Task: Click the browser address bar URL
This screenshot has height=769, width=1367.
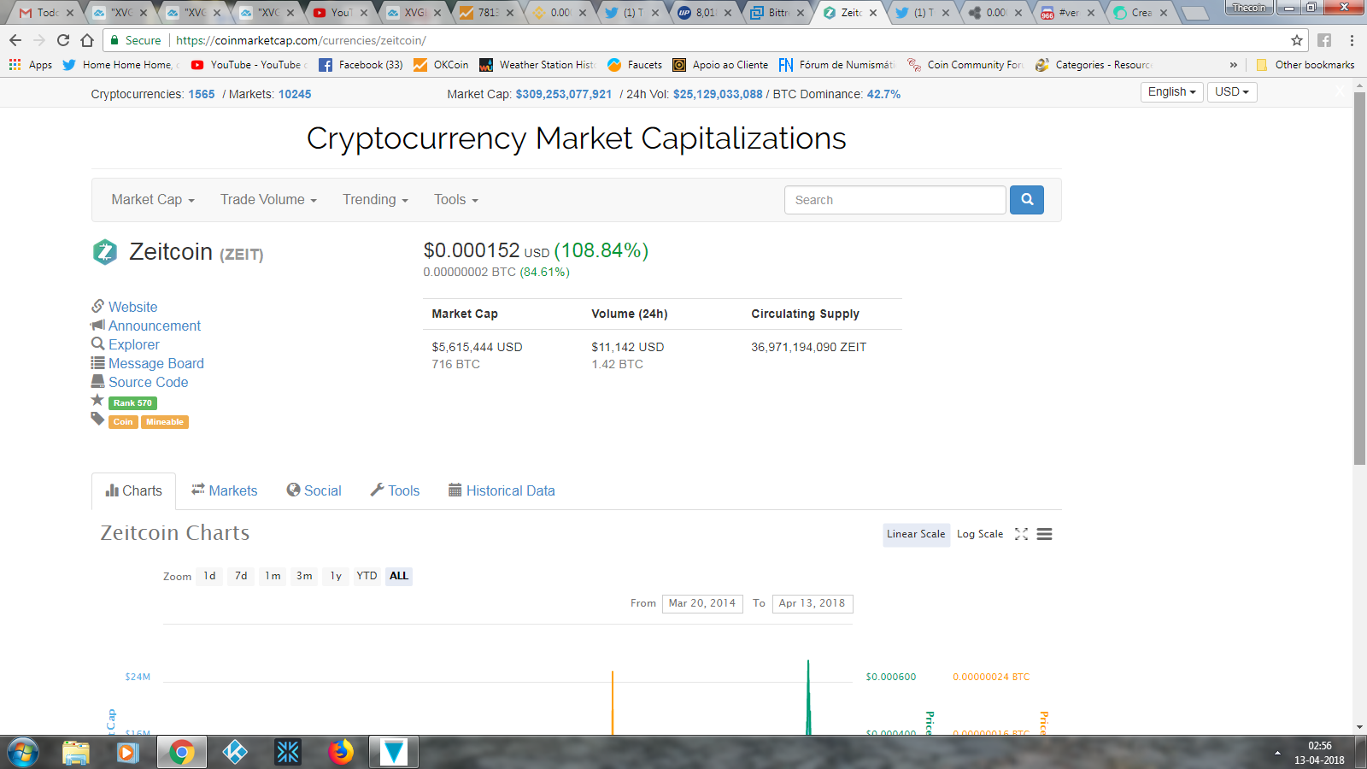Action: pos(302,40)
